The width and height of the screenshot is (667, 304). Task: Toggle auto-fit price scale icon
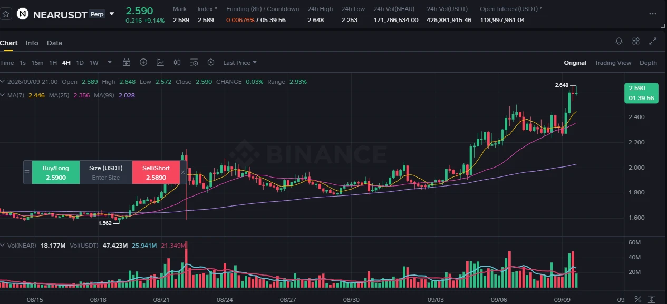click(652, 299)
